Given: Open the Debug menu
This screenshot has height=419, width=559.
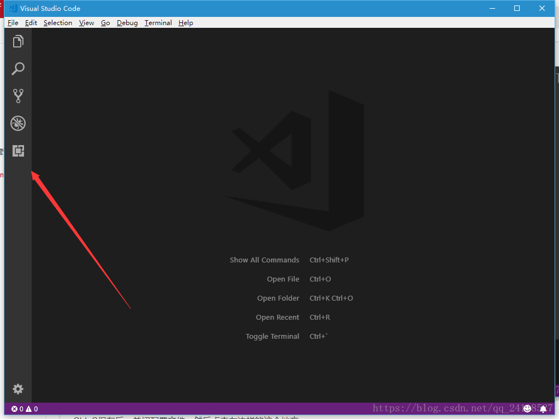Looking at the screenshot, I should pyautogui.click(x=127, y=23).
